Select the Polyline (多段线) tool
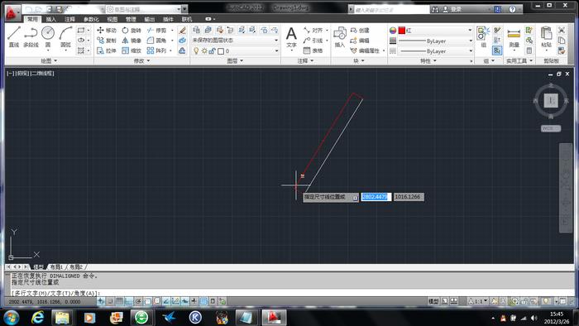Image resolution: width=579 pixels, height=326 pixels. click(31, 37)
